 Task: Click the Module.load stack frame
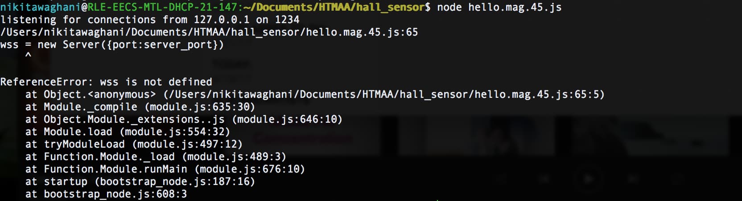pyautogui.click(x=128, y=132)
